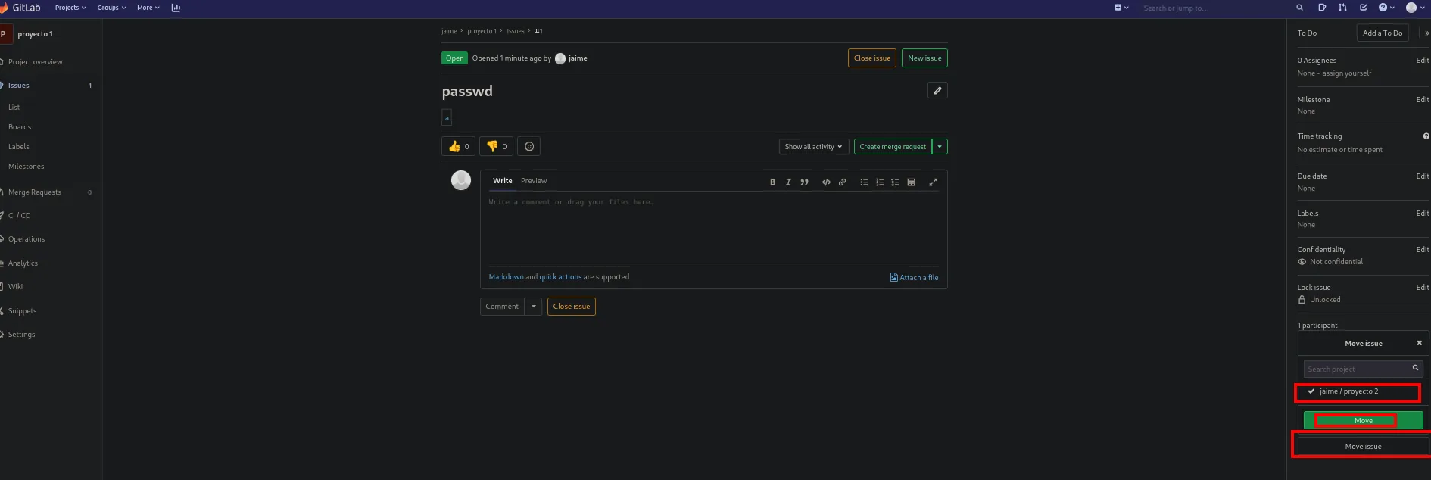Switch to the Preview tab
Screen dimensions: 1431x480
tap(534, 181)
